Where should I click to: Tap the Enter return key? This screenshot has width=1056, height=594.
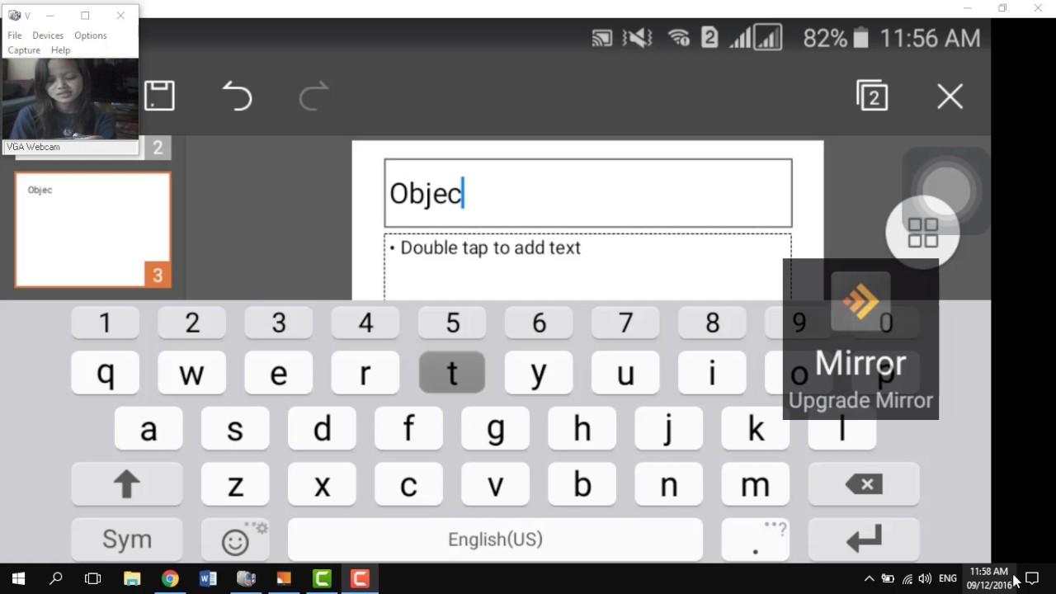click(x=864, y=540)
